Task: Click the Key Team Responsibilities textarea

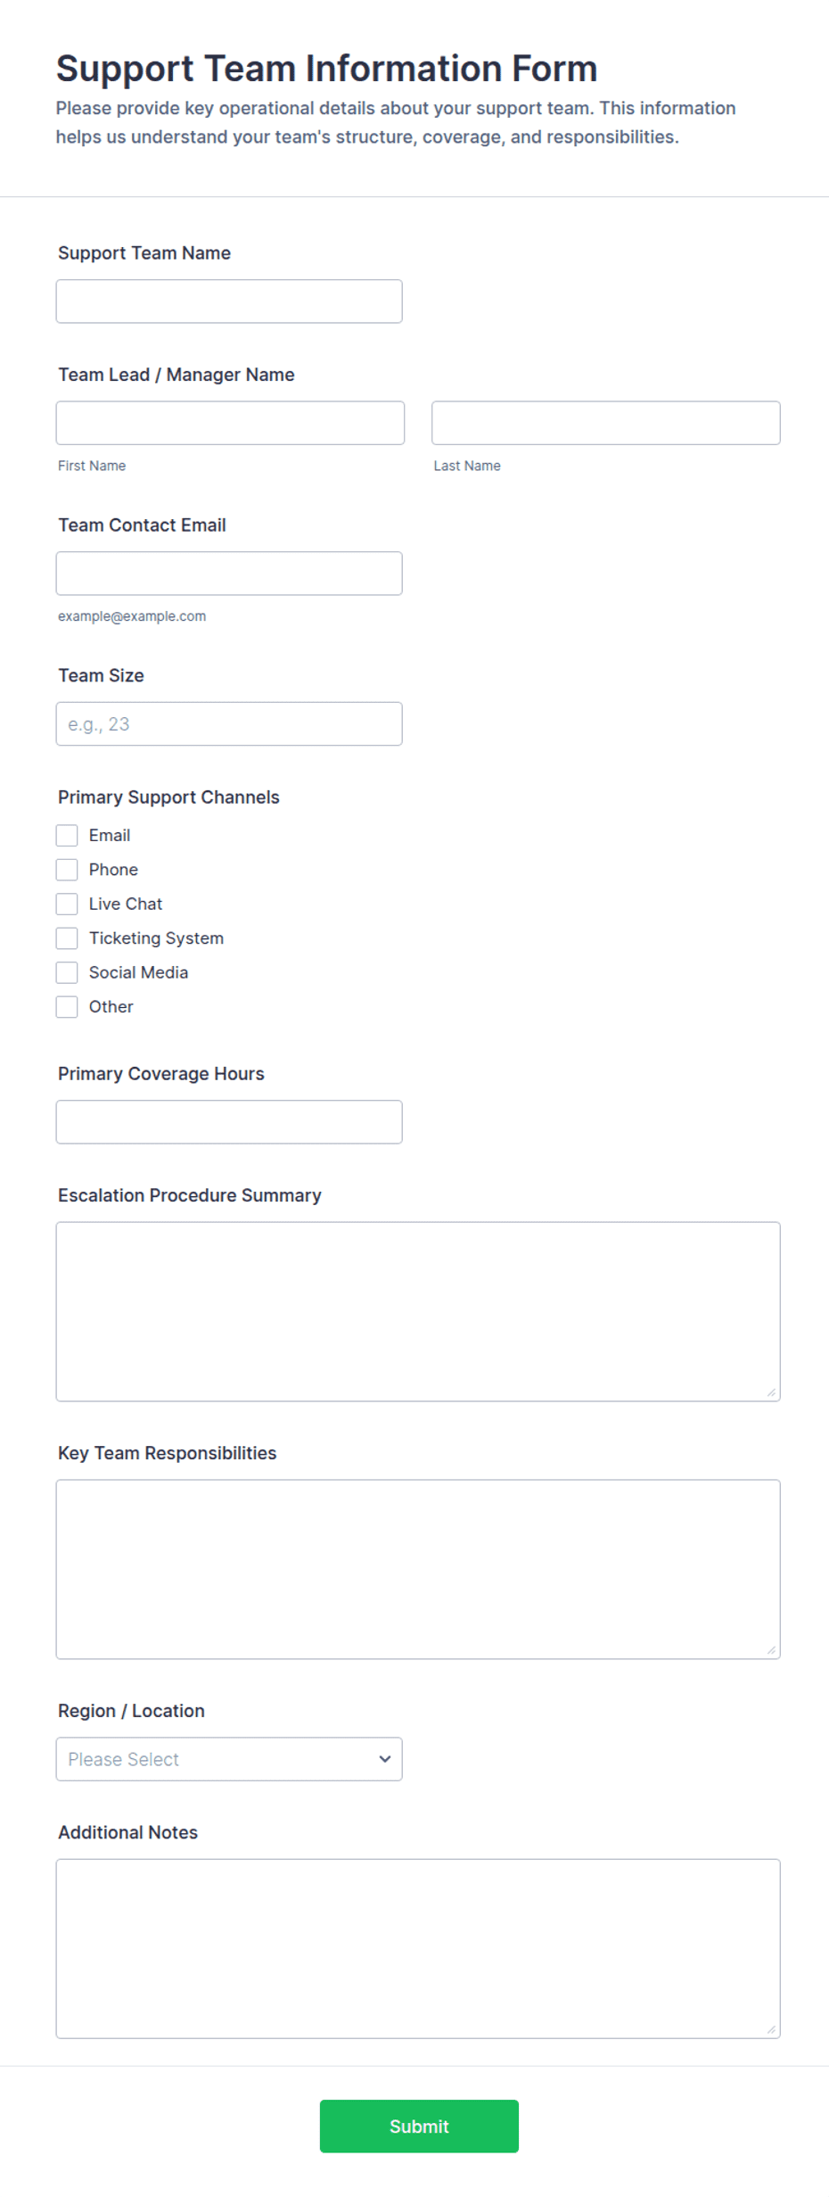Action: point(418,1570)
